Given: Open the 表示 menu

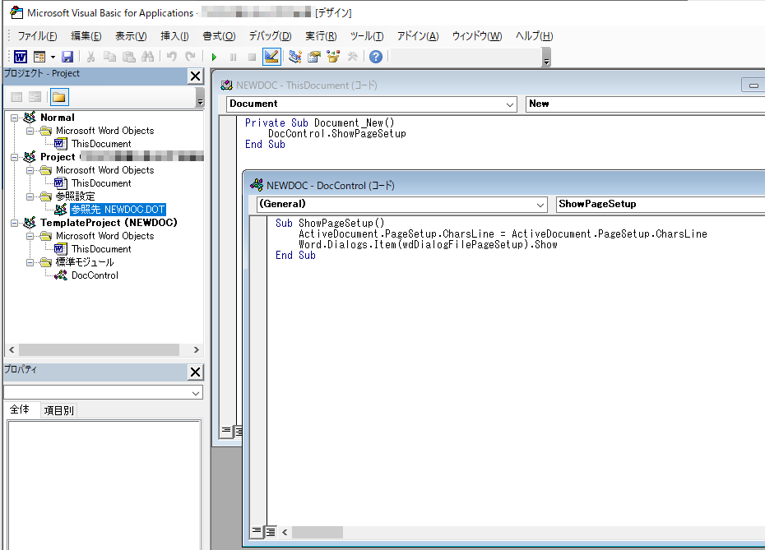Looking at the screenshot, I should (131, 36).
